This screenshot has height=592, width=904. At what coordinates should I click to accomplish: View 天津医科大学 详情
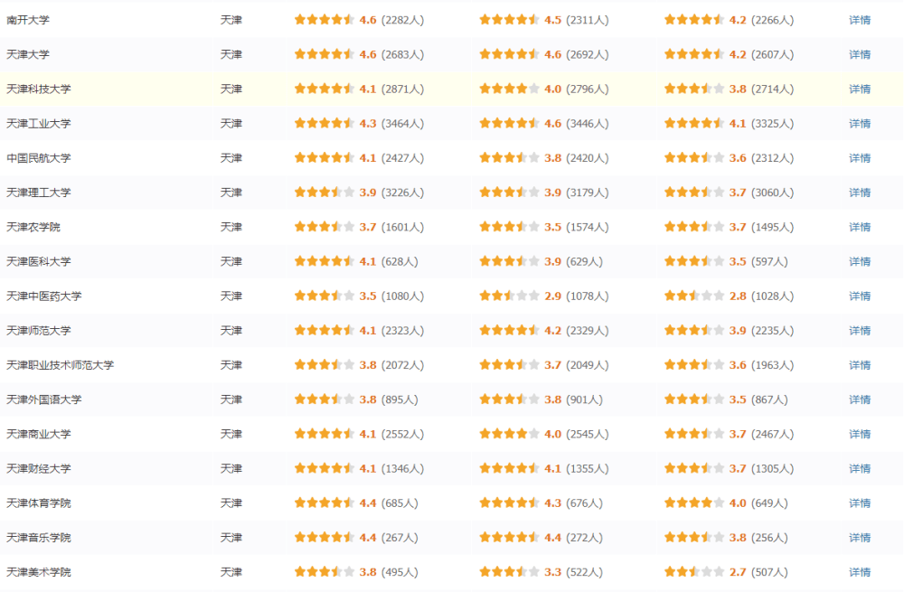pyautogui.click(x=859, y=262)
